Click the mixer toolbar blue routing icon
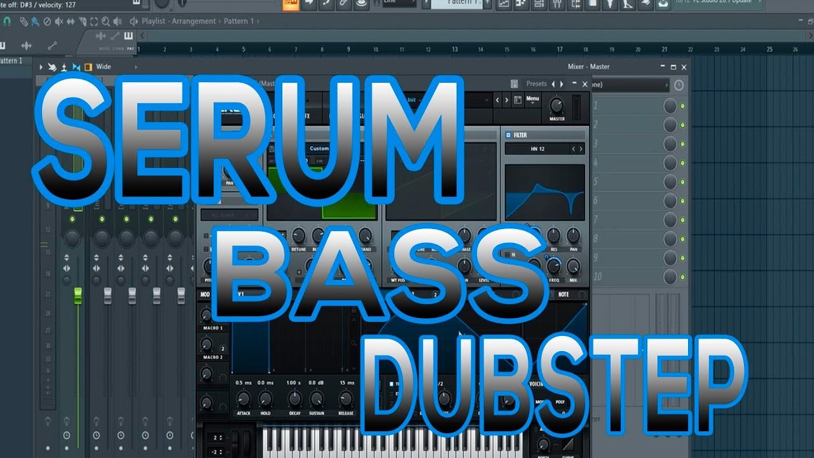The height and width of the screenshot is (458, 814). (x=76, y=67)
